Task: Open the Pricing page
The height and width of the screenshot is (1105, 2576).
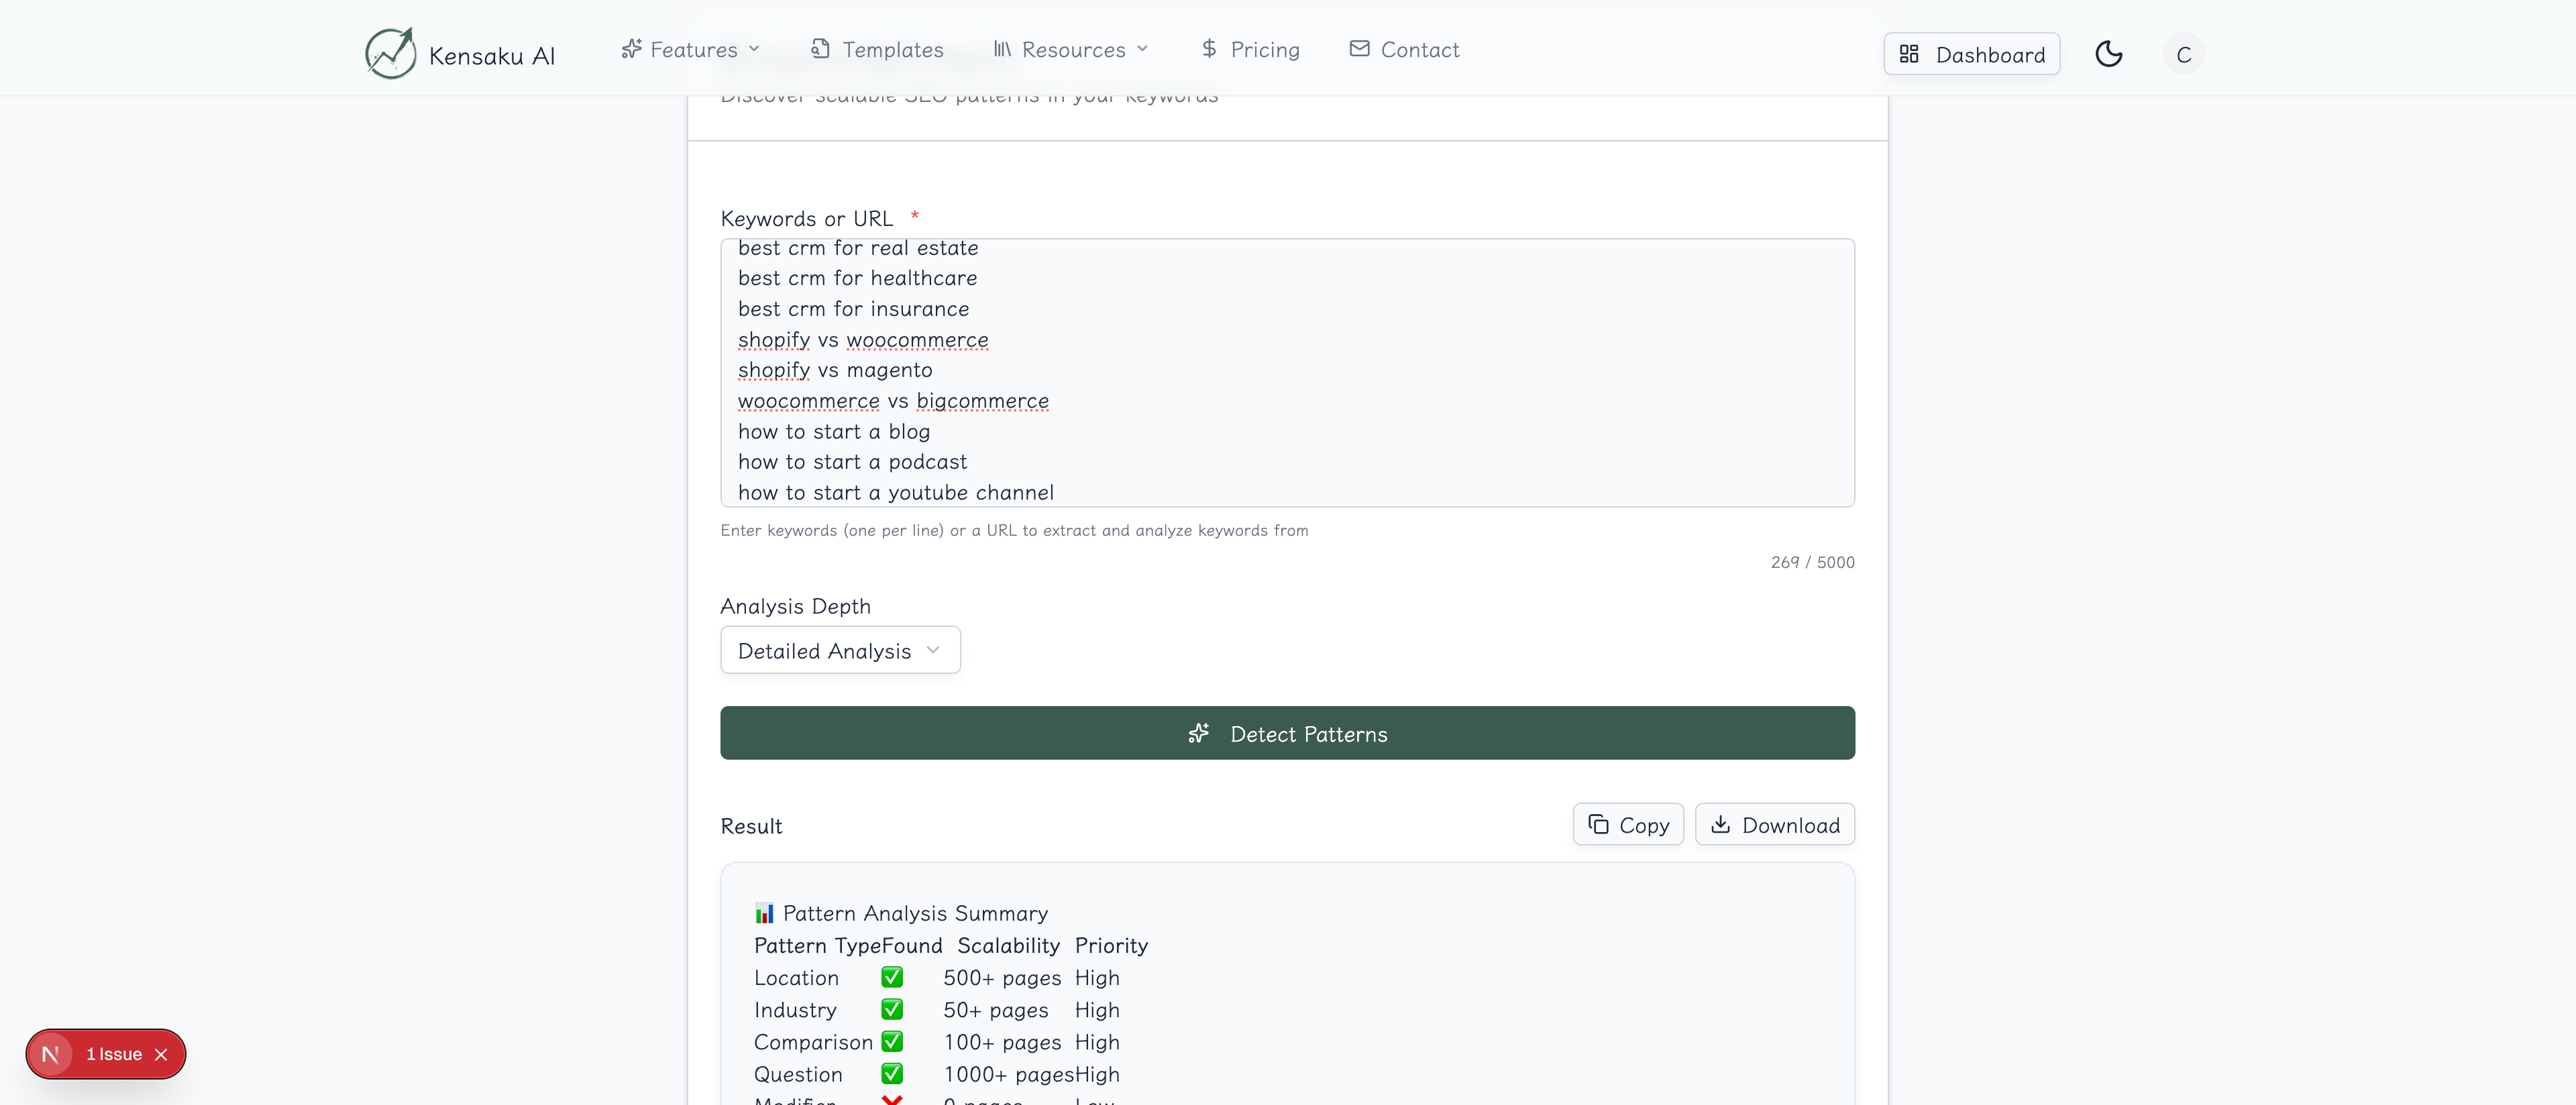Action: 1264,49
